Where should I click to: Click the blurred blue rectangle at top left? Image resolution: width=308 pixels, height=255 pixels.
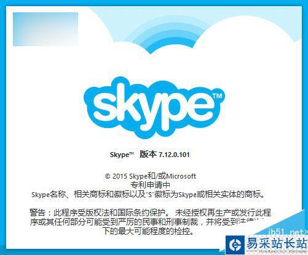click(45, 29)
